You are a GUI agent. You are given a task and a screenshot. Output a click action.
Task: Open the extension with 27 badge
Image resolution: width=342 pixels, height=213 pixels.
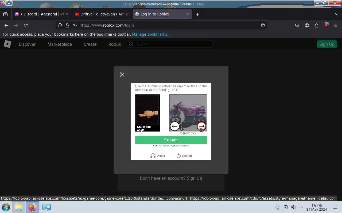point(326,25)
